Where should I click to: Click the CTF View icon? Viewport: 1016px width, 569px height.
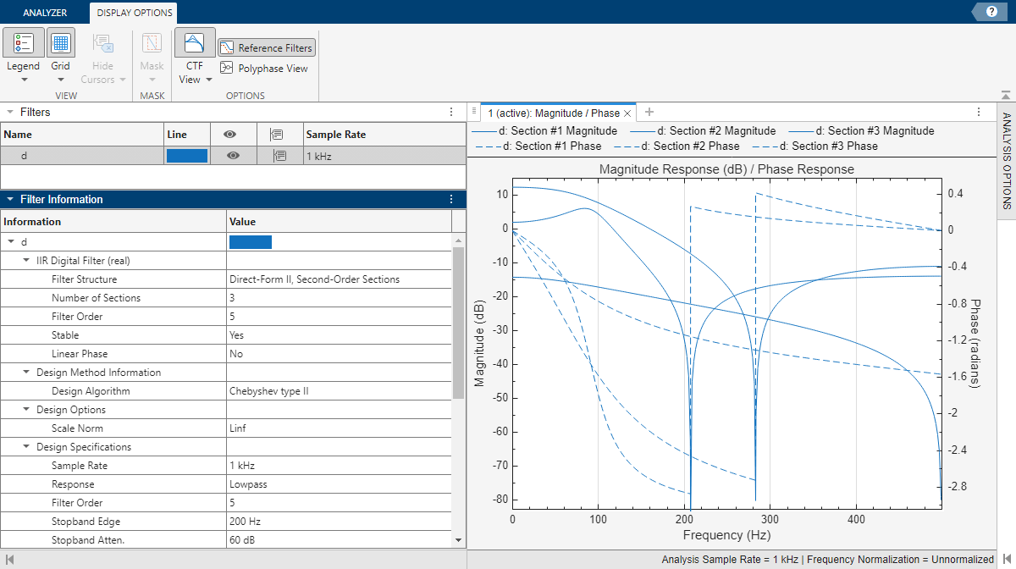coord(194,42)
